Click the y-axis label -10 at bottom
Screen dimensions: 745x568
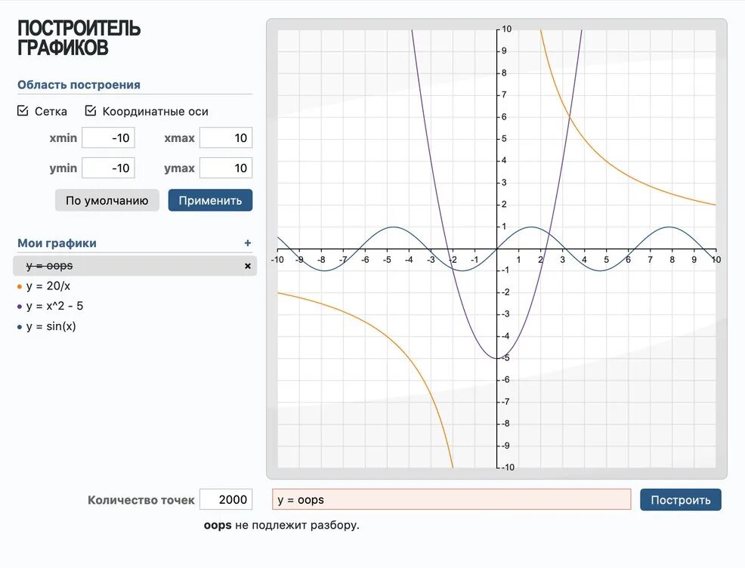(x=508, y=468)
